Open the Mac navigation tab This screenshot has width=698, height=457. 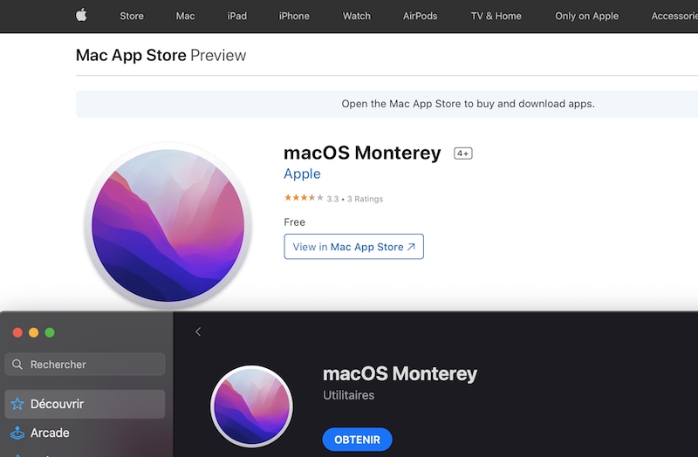coord(185,16)
